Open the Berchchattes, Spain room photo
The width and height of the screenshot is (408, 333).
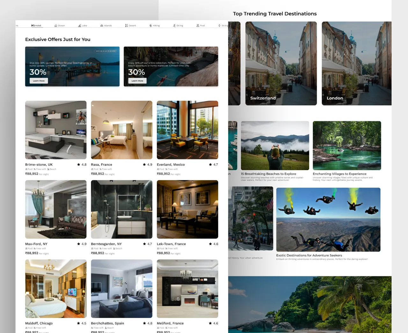click(122, 289)
